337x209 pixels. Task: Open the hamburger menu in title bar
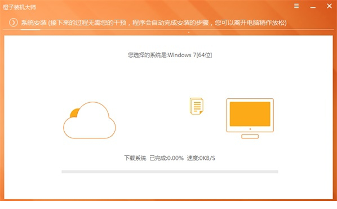(x=296, y=6)
